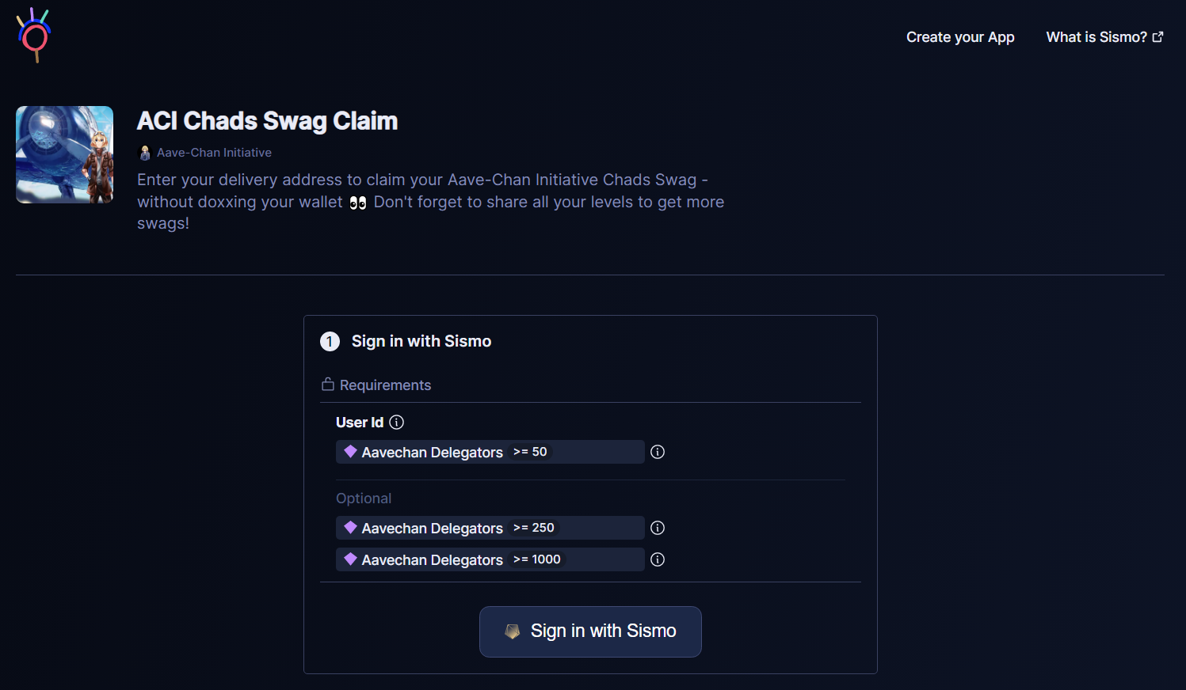Screen dimensions: 1186x690
Task: Click the Aave-Chan Initiative creator name
Action: point(214,153)
